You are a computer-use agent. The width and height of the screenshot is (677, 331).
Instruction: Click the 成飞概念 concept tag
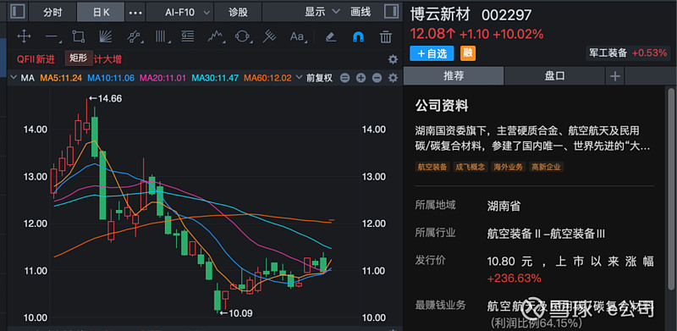(x=471, y=167)
